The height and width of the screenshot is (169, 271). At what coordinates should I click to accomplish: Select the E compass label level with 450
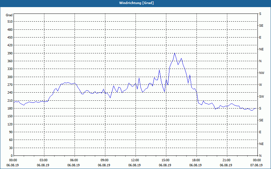(x=260, y=38)
